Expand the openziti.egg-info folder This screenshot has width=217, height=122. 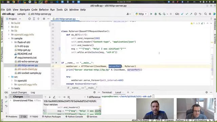point(9,35)
